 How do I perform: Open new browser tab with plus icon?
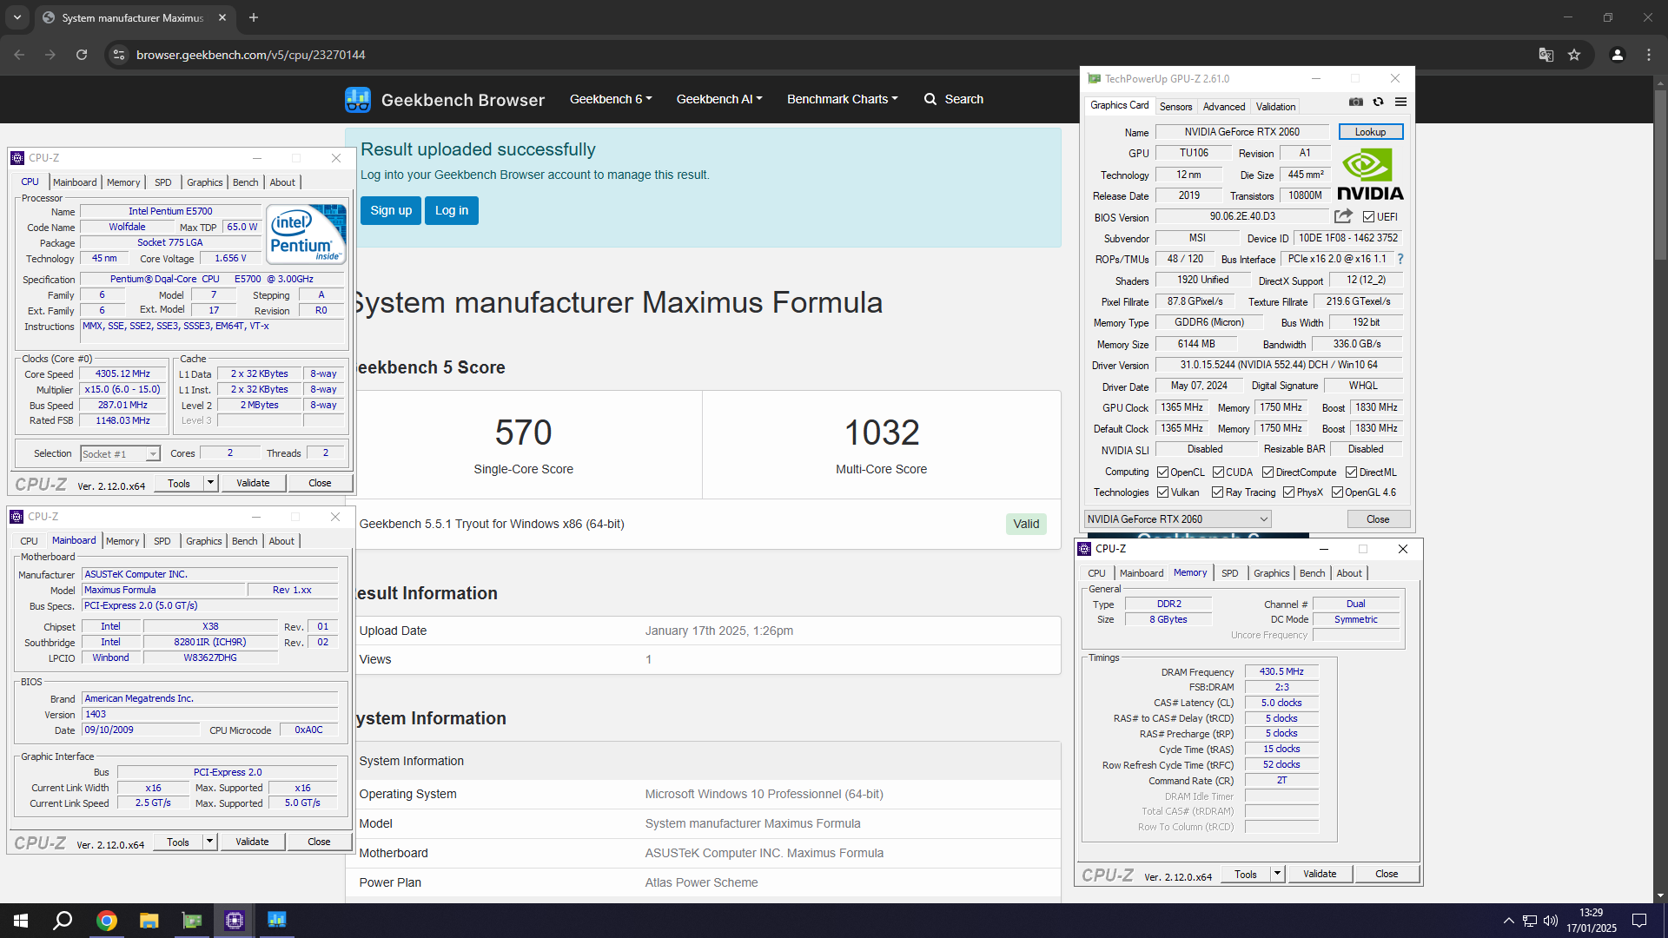tap(254, 17)
